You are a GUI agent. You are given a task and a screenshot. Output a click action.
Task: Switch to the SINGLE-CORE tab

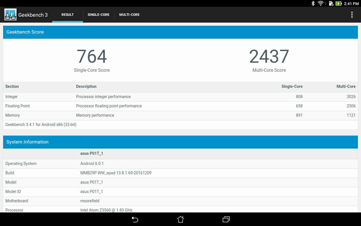point(98,15)
